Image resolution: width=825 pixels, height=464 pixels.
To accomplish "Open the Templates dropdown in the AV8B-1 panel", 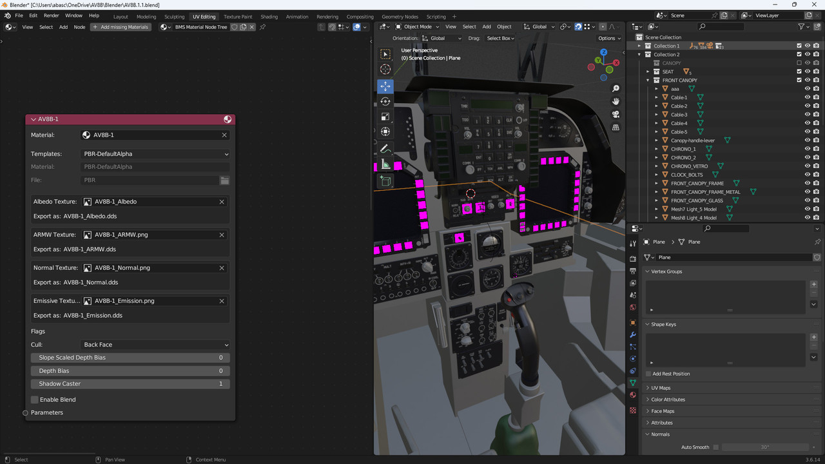I will pyautogui.click(x=155, y=153).
